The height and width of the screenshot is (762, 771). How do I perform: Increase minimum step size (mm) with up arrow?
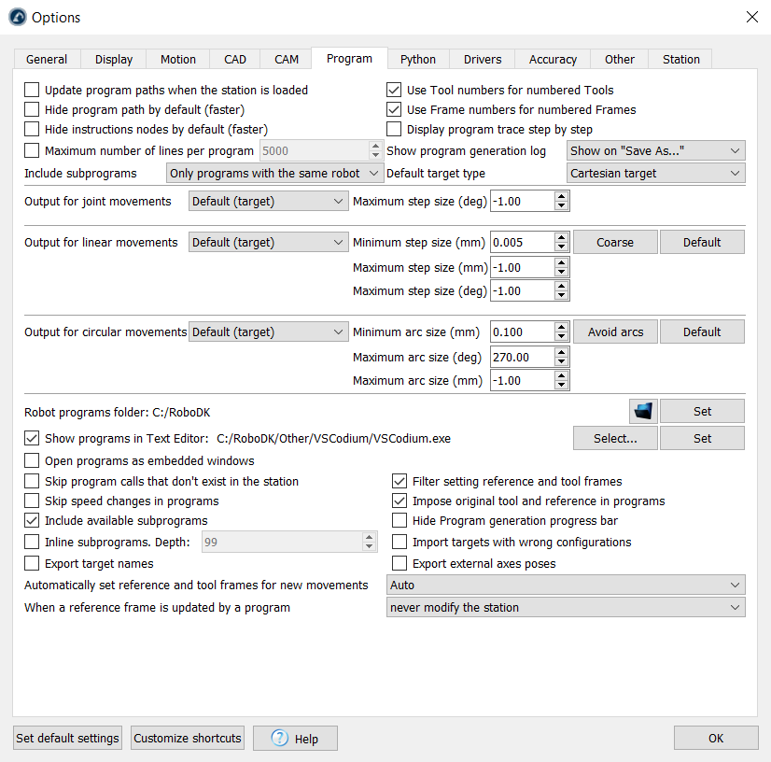tap(561, 237)
